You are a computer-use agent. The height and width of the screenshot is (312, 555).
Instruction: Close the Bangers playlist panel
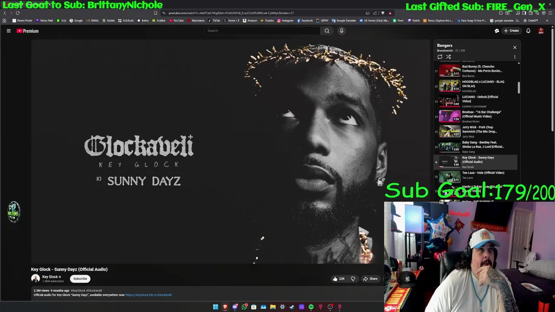click(515, 47)
